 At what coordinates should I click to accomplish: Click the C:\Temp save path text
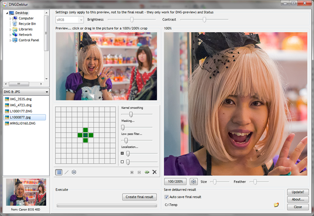click(x=171, y=205)
